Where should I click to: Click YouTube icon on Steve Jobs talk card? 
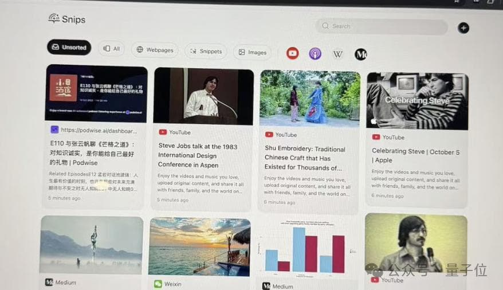162,132
